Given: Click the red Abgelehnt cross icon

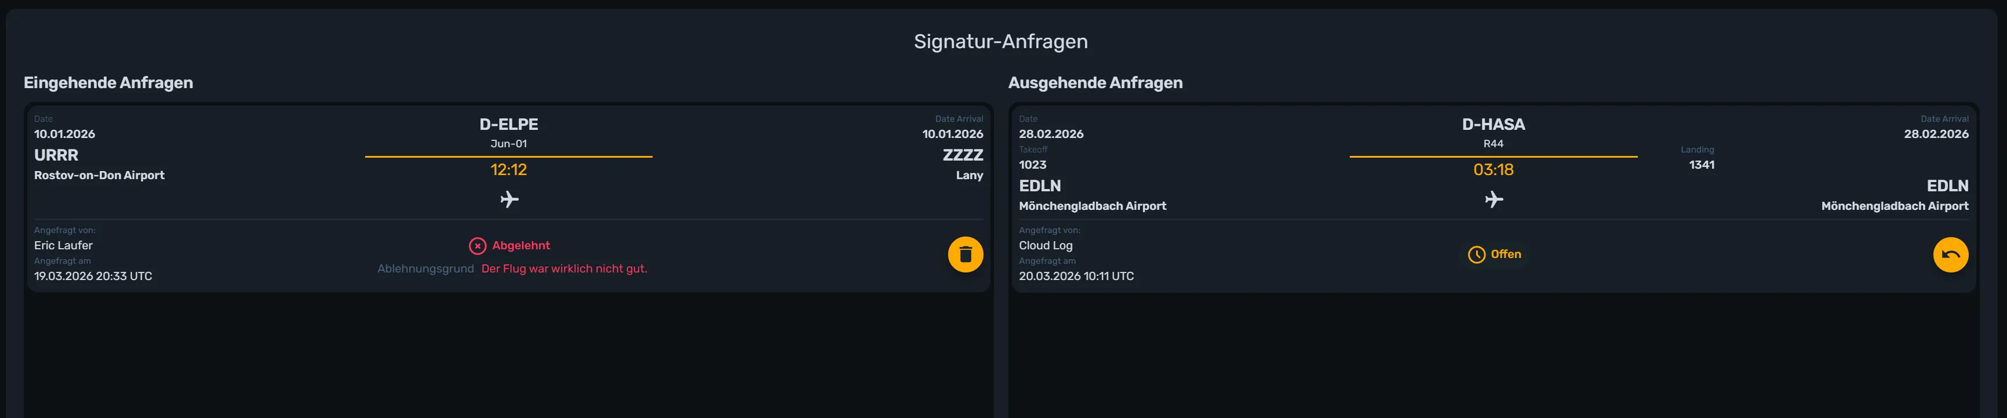Looking at the screenshot, I should [x=478, y=246].
